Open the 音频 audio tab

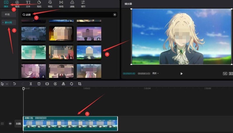[x=17, y=3]
